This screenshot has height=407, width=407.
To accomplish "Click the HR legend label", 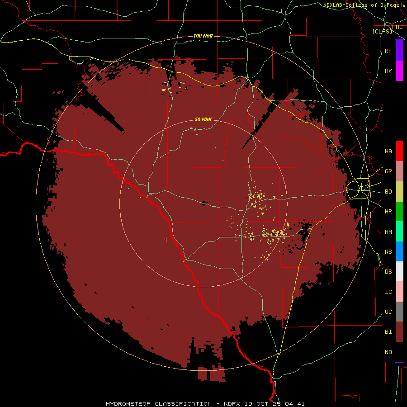I will (x=388, y=212).
